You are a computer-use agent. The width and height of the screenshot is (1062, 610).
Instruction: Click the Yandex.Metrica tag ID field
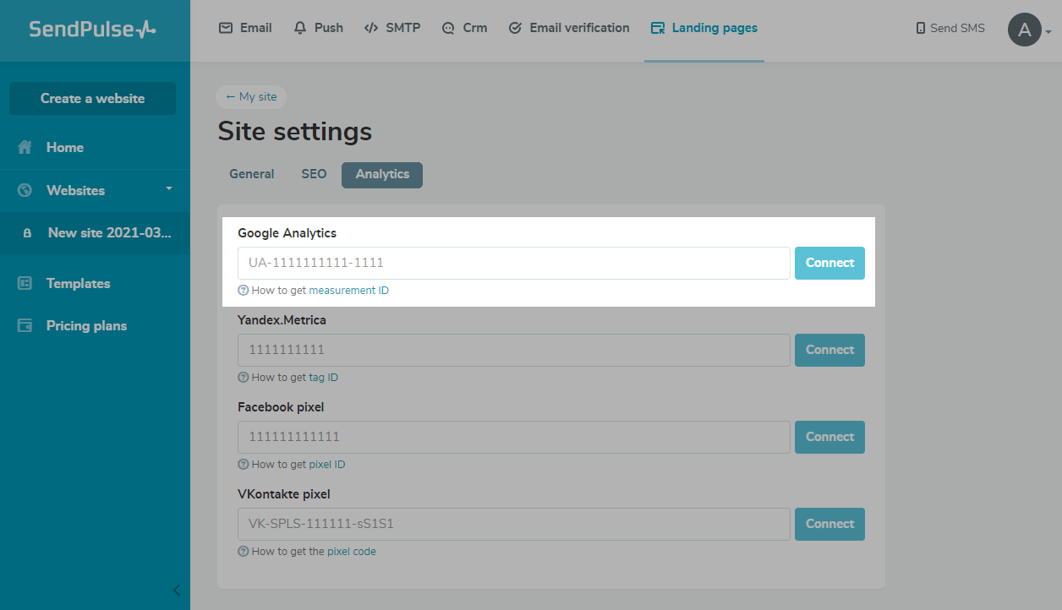[513, 350]
